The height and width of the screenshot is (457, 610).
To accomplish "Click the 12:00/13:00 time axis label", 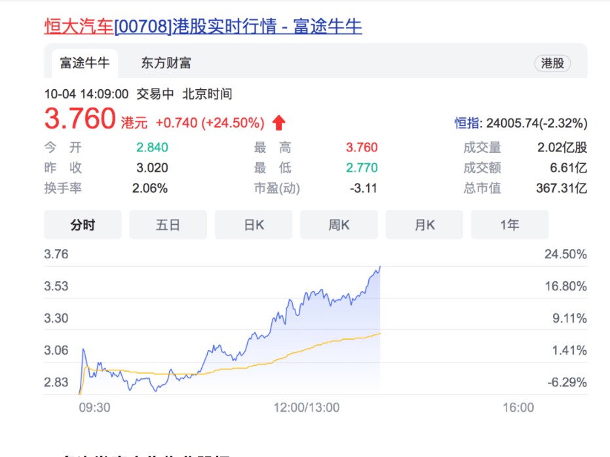I will pos(306,408).
